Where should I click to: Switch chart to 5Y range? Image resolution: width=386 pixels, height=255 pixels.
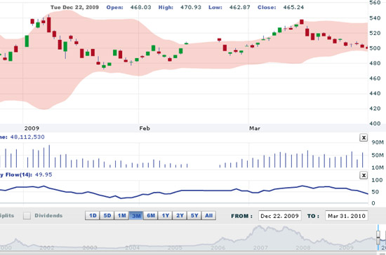(194, 216)
